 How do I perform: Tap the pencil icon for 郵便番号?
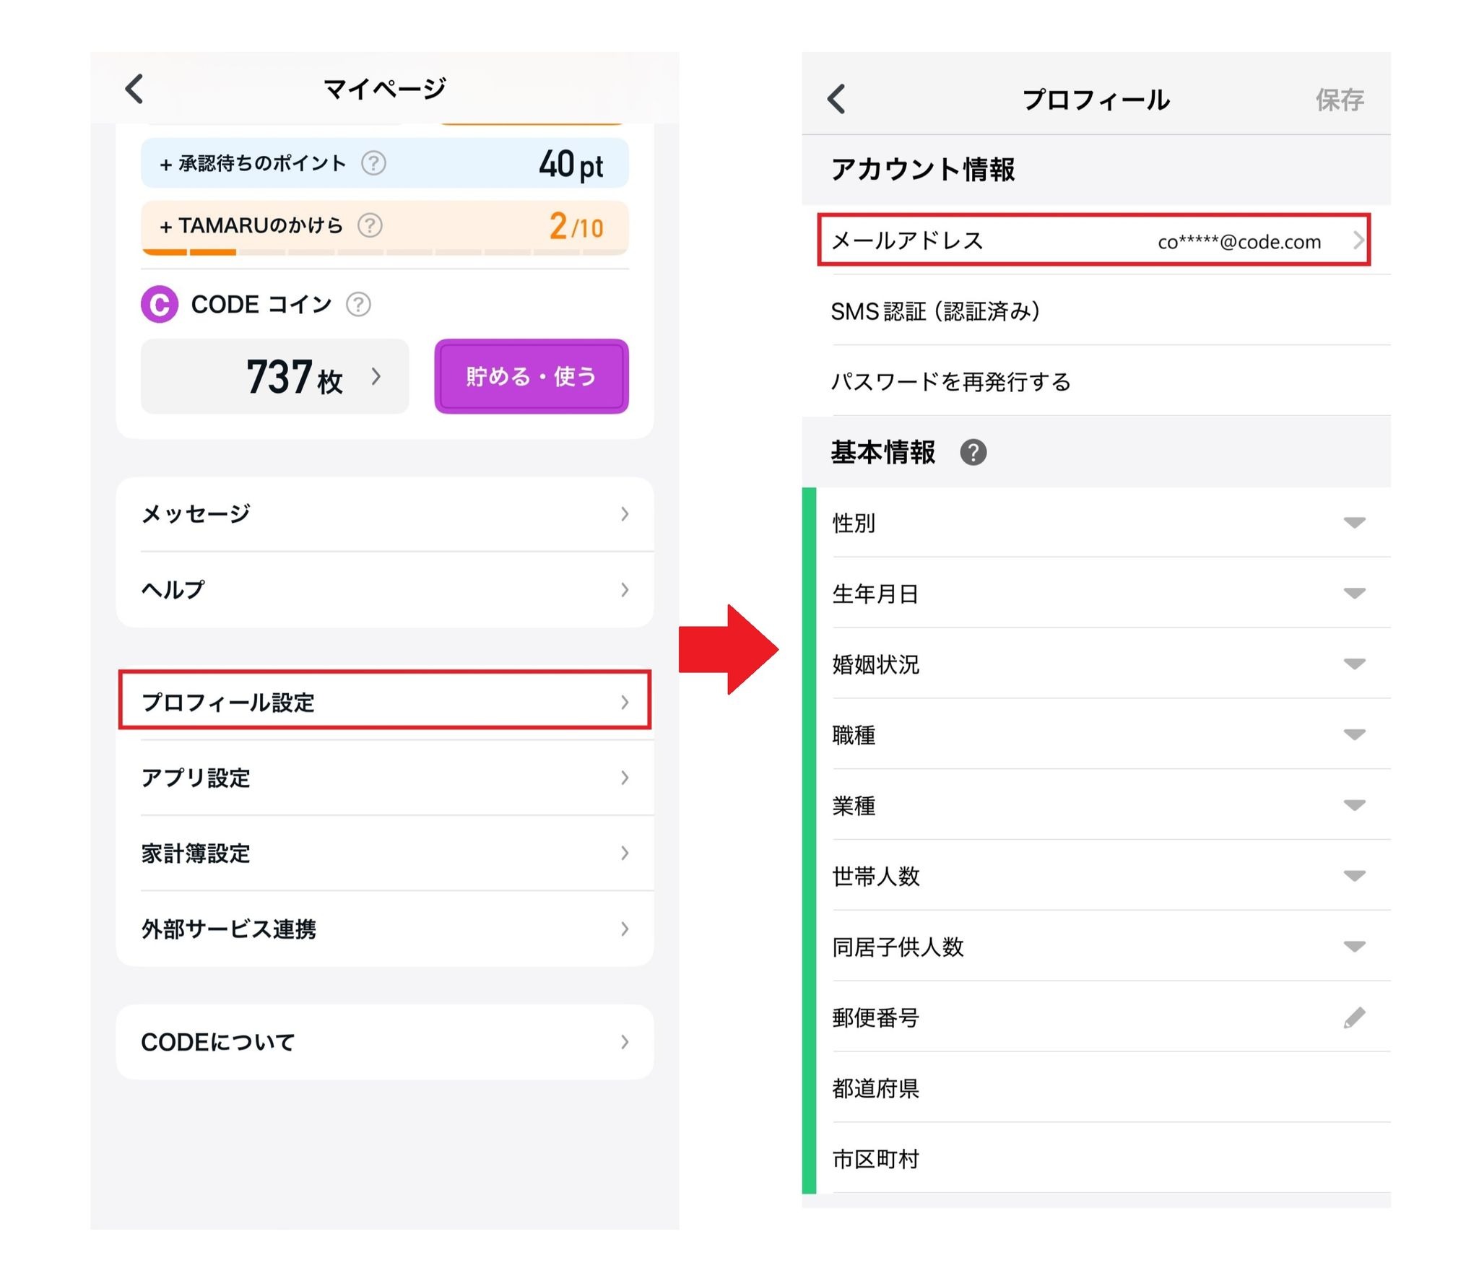point(1354,1017)
